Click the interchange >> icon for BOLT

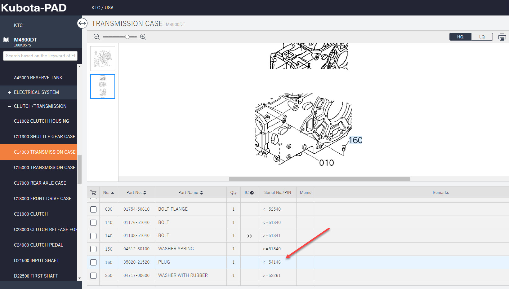point(250,236)
